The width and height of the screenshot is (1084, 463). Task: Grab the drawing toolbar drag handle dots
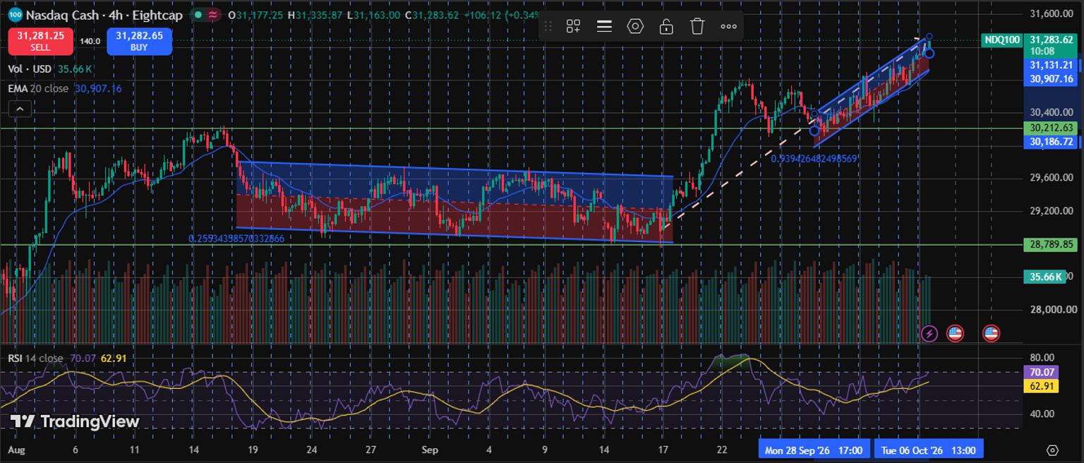[548, 27]
